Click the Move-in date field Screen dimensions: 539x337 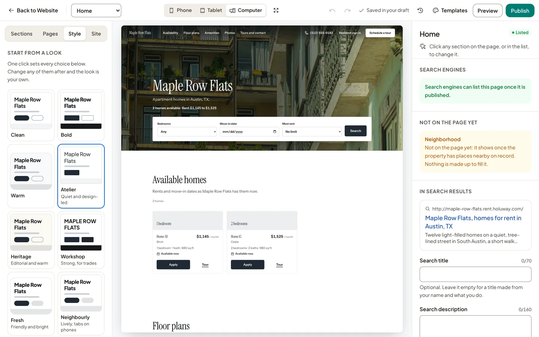point(249,132)
